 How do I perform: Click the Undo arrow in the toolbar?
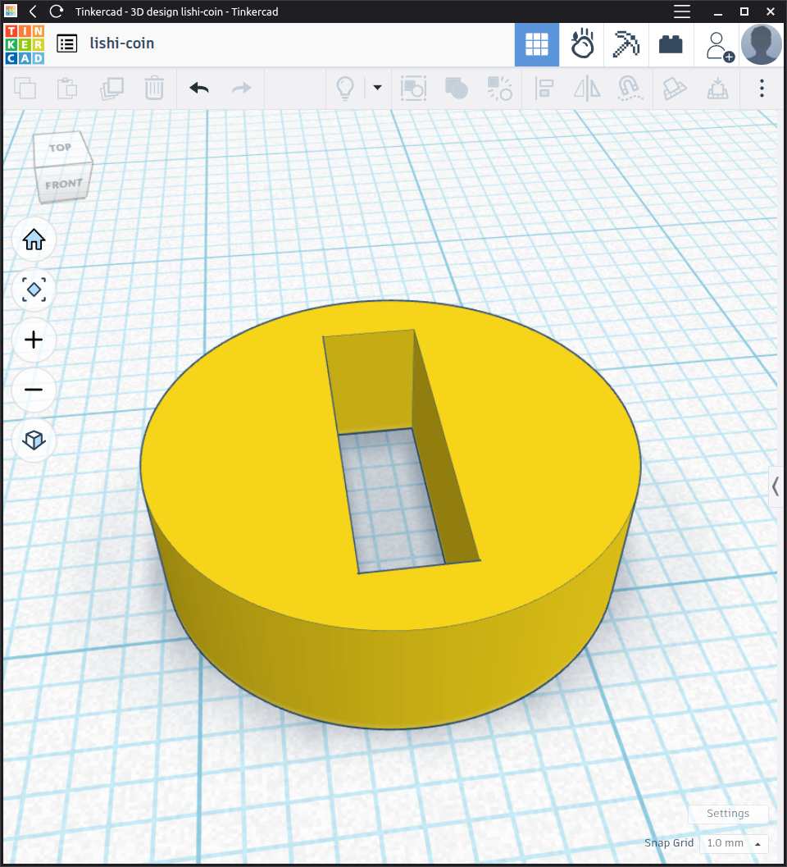(199, 88)
